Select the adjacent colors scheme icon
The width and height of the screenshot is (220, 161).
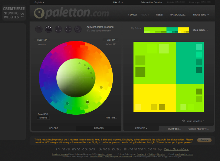(48, 29)
